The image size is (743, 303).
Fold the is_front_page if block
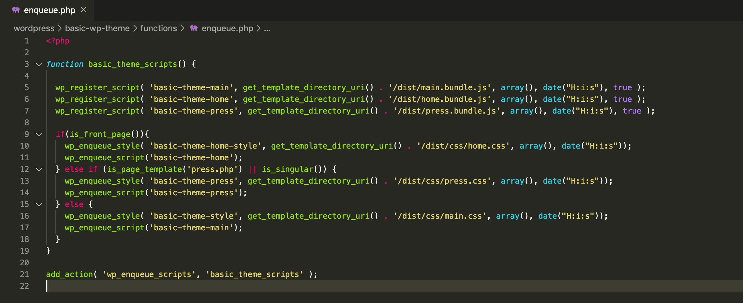click(39, 134)
